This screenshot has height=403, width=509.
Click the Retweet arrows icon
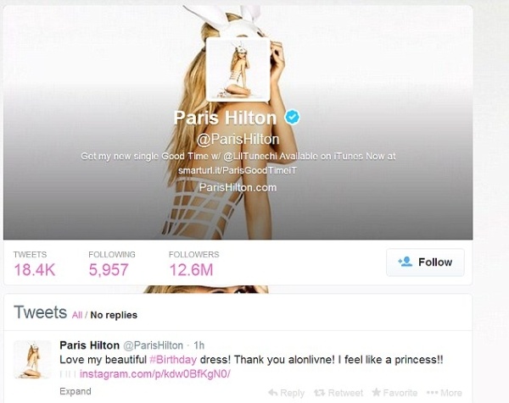(x=320, y=393)
